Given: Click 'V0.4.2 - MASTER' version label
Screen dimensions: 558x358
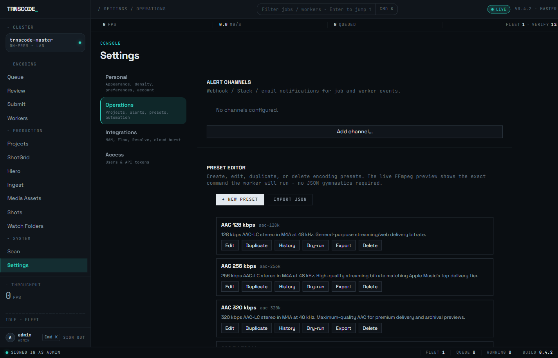Looking at the screenshot, I should coord(535,9).
